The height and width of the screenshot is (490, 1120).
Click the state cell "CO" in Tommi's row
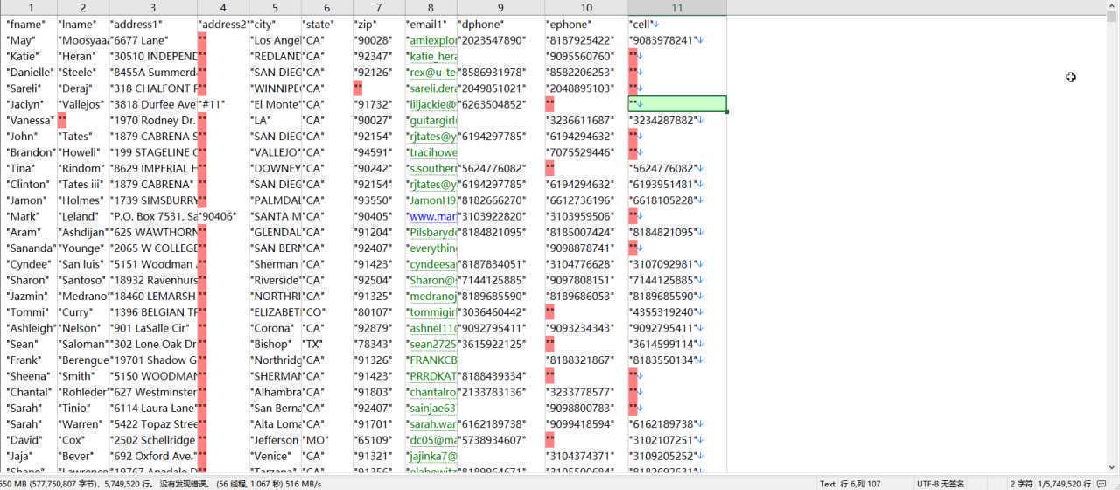point(327,311)
